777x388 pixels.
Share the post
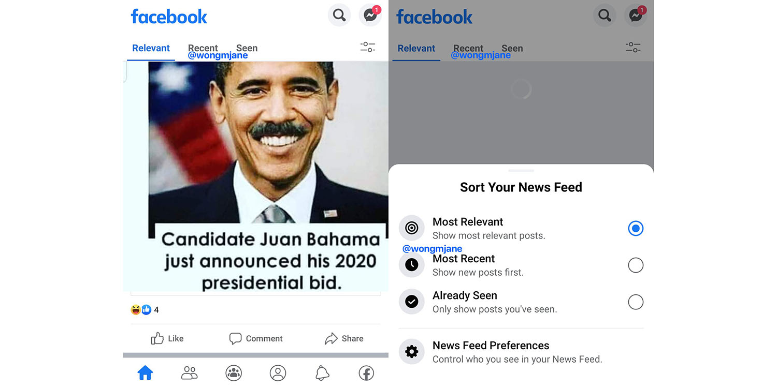click(x=344, y=338)
